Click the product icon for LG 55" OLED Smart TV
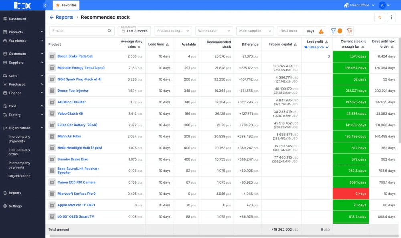Screen dimensions: 401x238 click(52, 216)
